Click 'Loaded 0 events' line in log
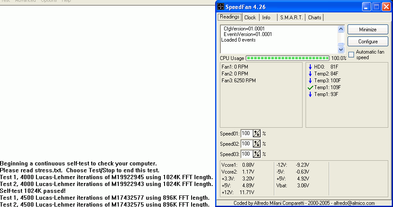The image size is (393, 207). click(238, 40)
